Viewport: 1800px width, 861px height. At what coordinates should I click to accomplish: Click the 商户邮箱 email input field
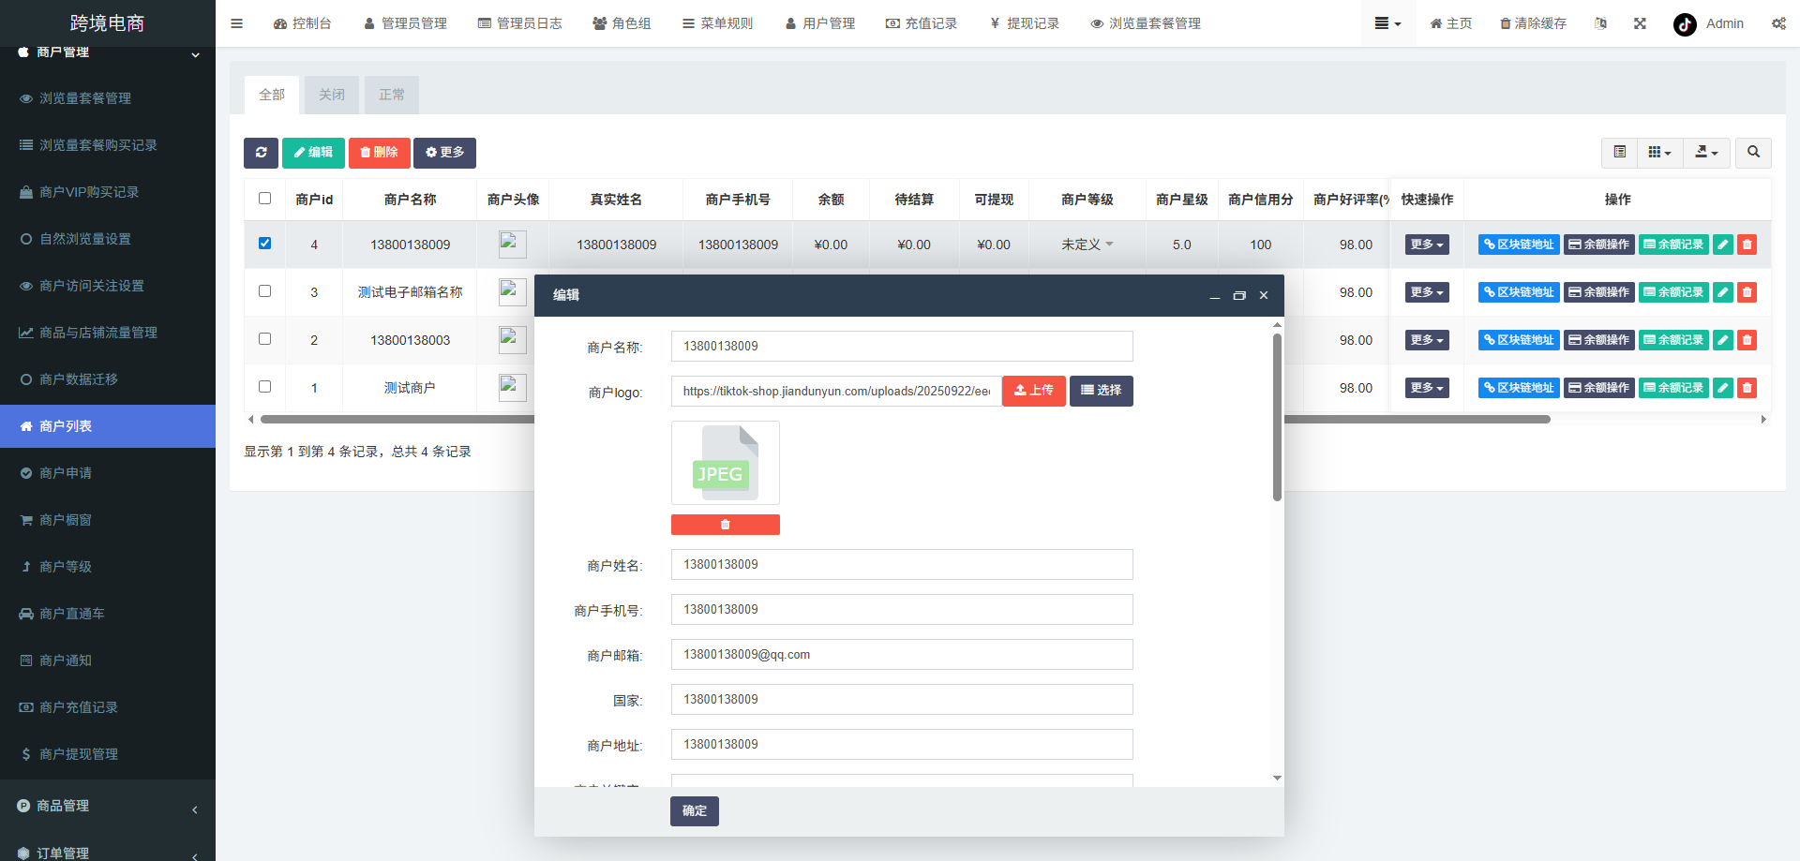tap(901, 654)
